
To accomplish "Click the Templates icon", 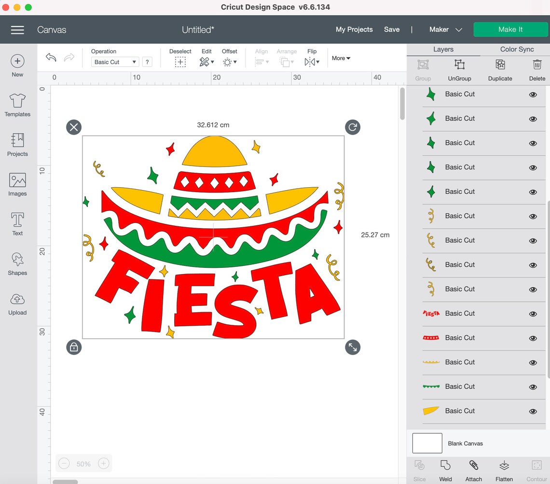I will [x=17, y=105].
